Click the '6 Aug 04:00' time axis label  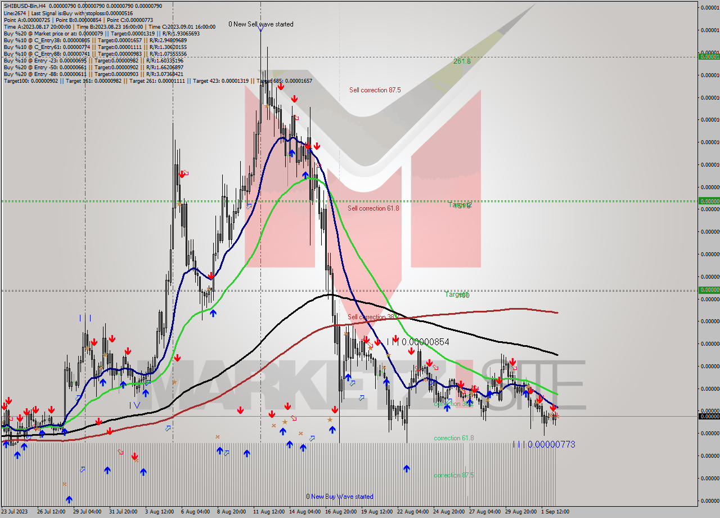(195, 512)
